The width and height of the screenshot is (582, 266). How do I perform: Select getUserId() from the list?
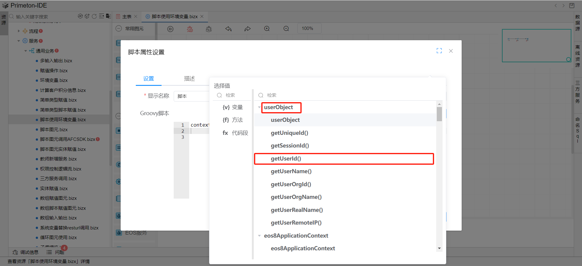click(x=286, y=159)
